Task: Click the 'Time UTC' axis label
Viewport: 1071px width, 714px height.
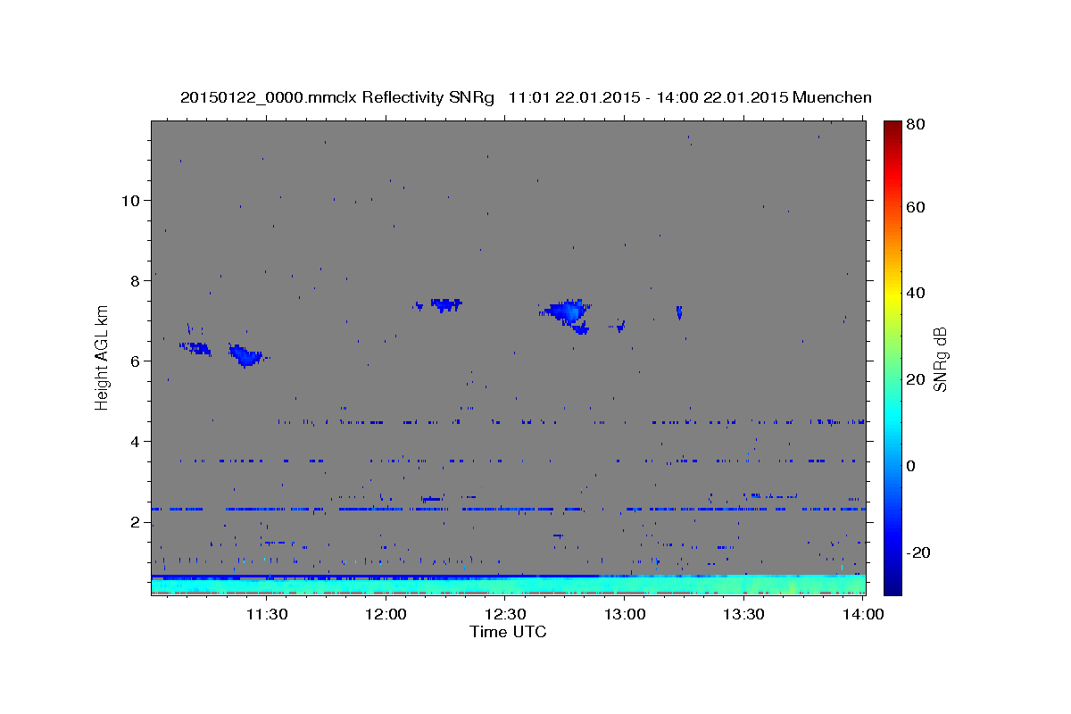Action: click(x=508, y=632)
